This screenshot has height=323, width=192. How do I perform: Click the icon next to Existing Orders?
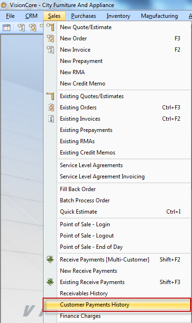coord(51,108)
